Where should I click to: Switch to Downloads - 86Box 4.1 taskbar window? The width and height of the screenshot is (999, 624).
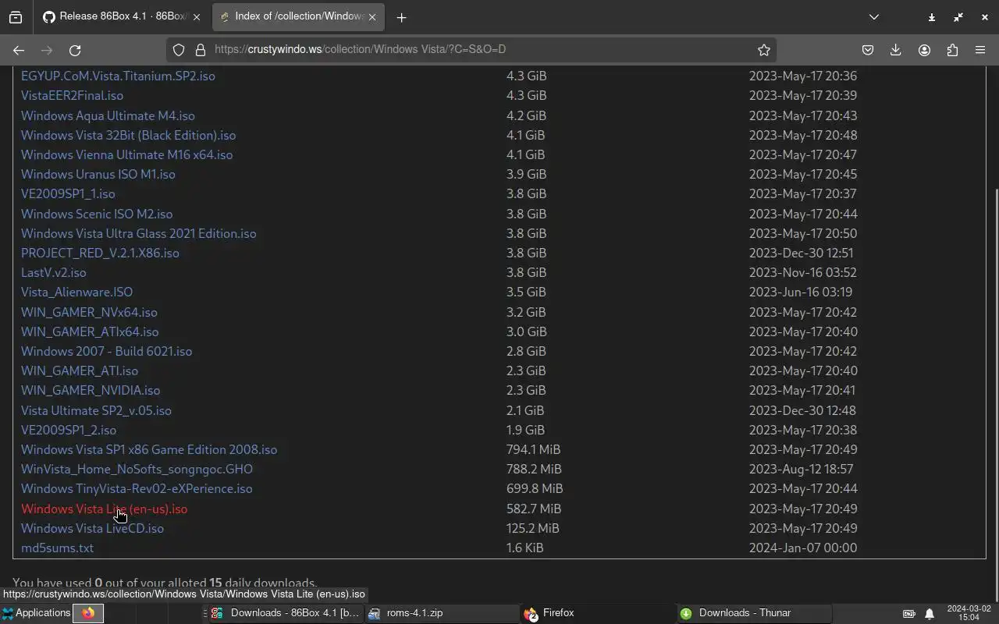click(x=285, y=613)
